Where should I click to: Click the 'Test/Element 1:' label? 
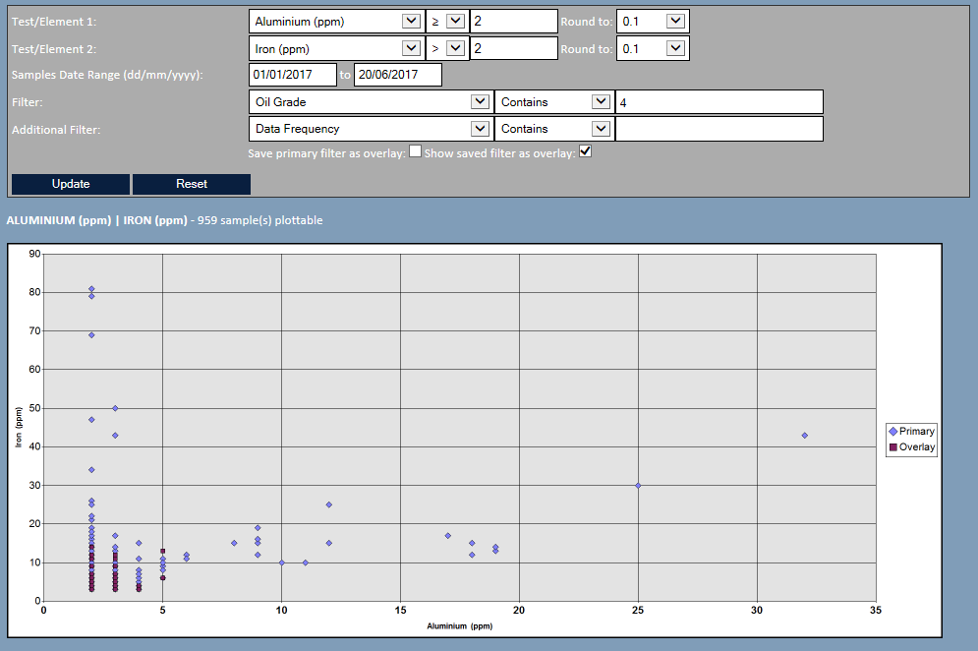[54, 22]
